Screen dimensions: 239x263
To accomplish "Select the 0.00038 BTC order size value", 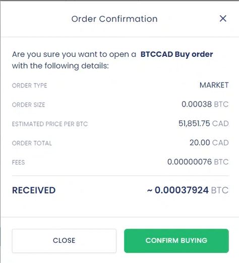I will tap(205, 104).
